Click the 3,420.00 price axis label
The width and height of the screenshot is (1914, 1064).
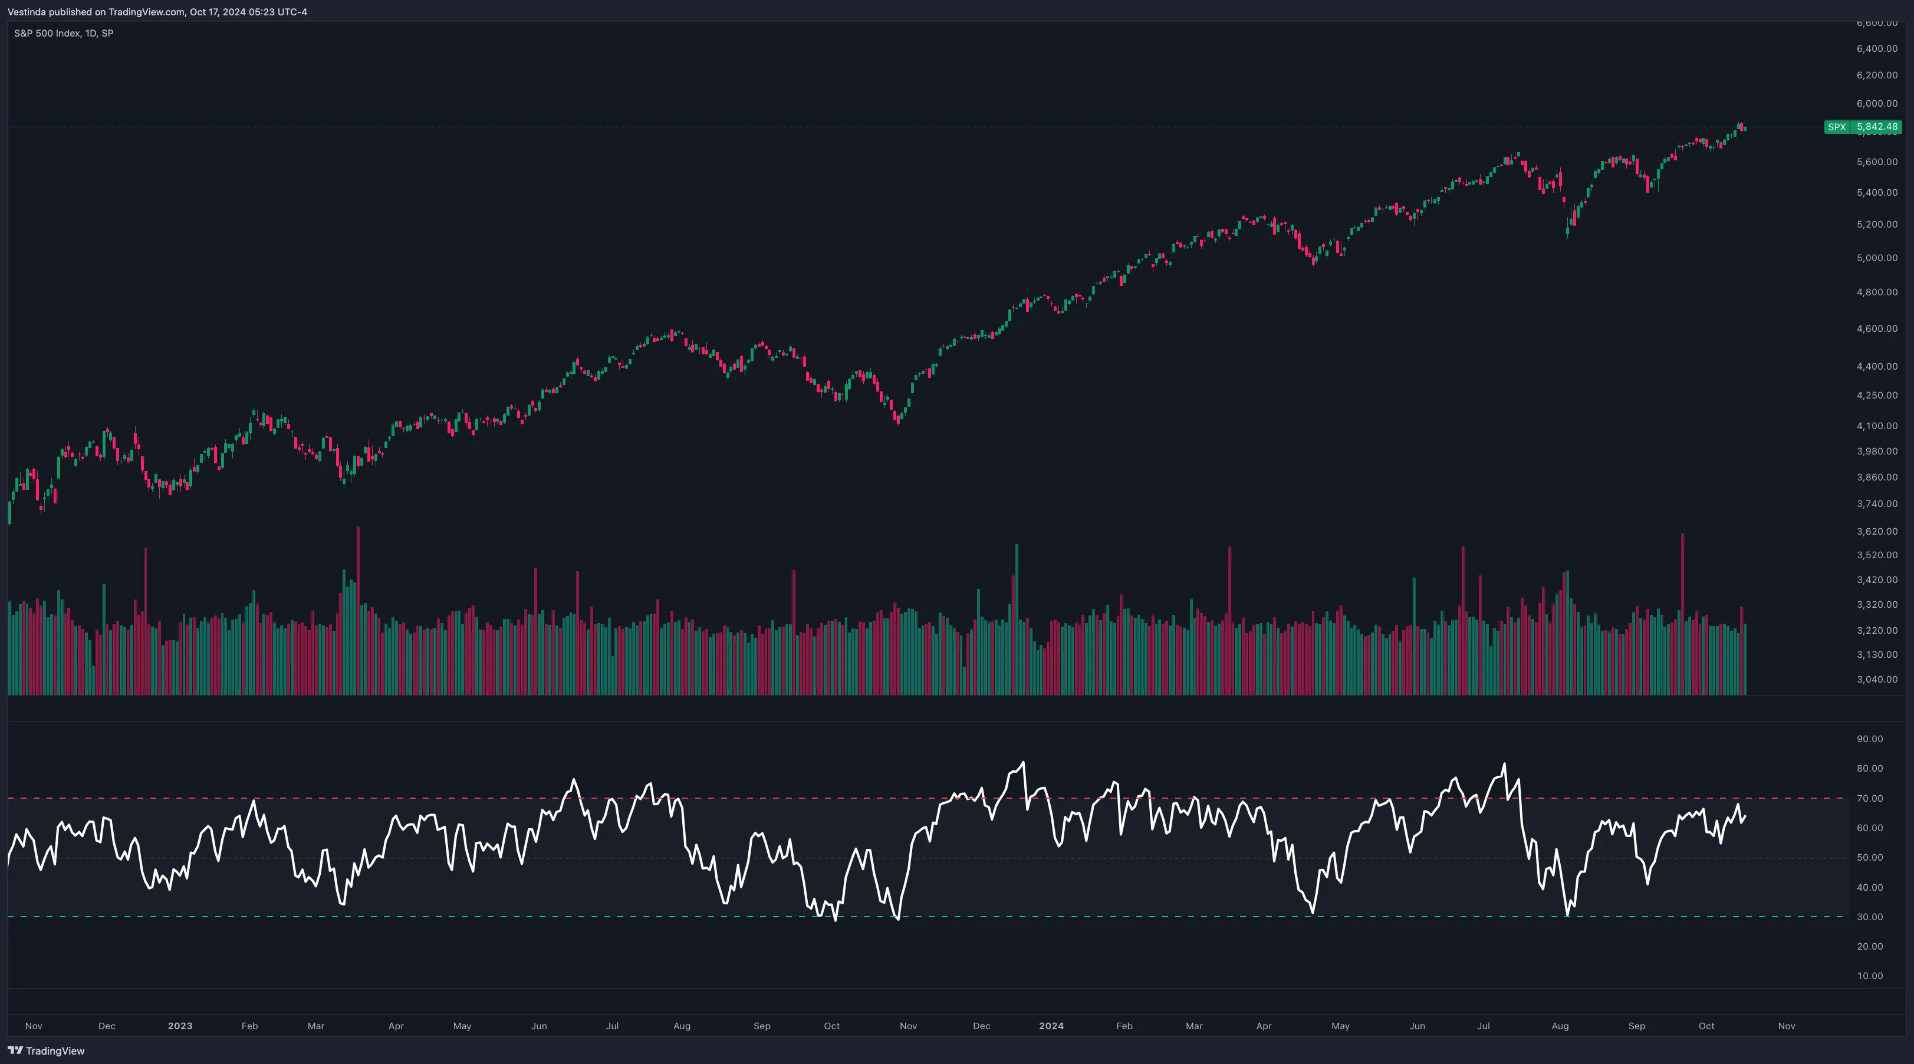(x=1877, y=579)
